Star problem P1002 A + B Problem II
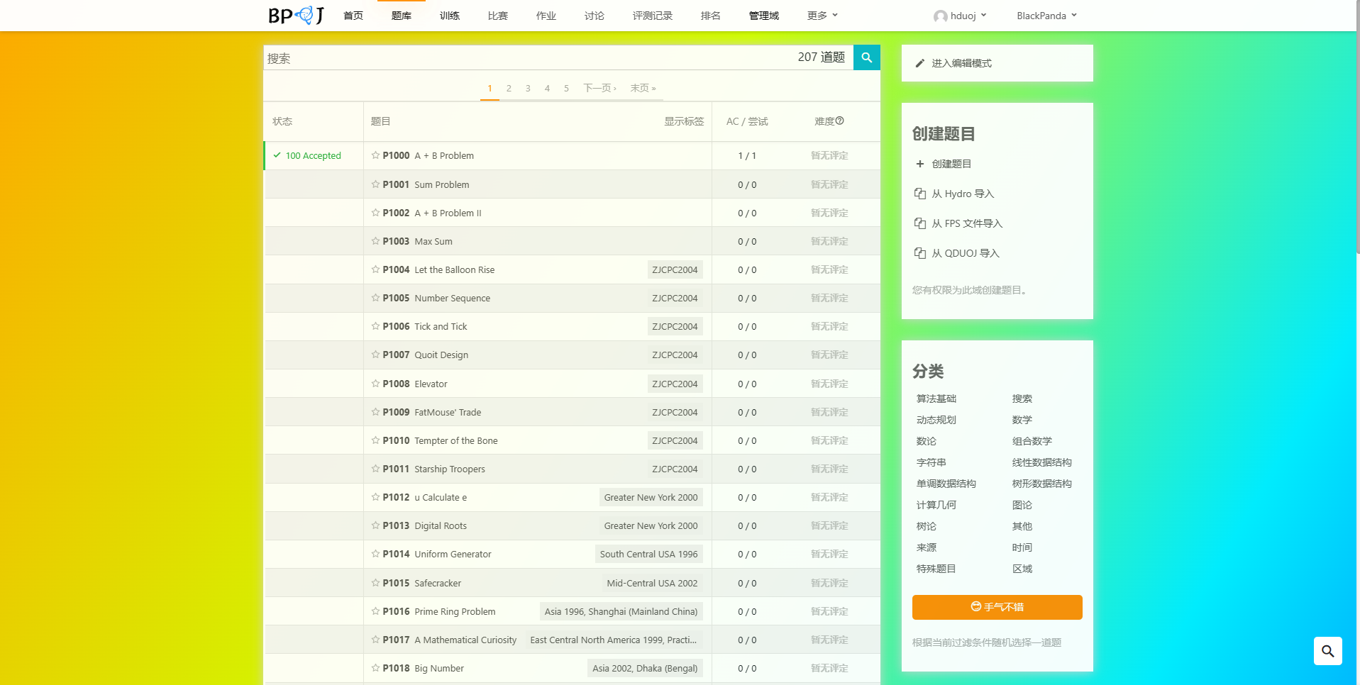 click(375, 212)
